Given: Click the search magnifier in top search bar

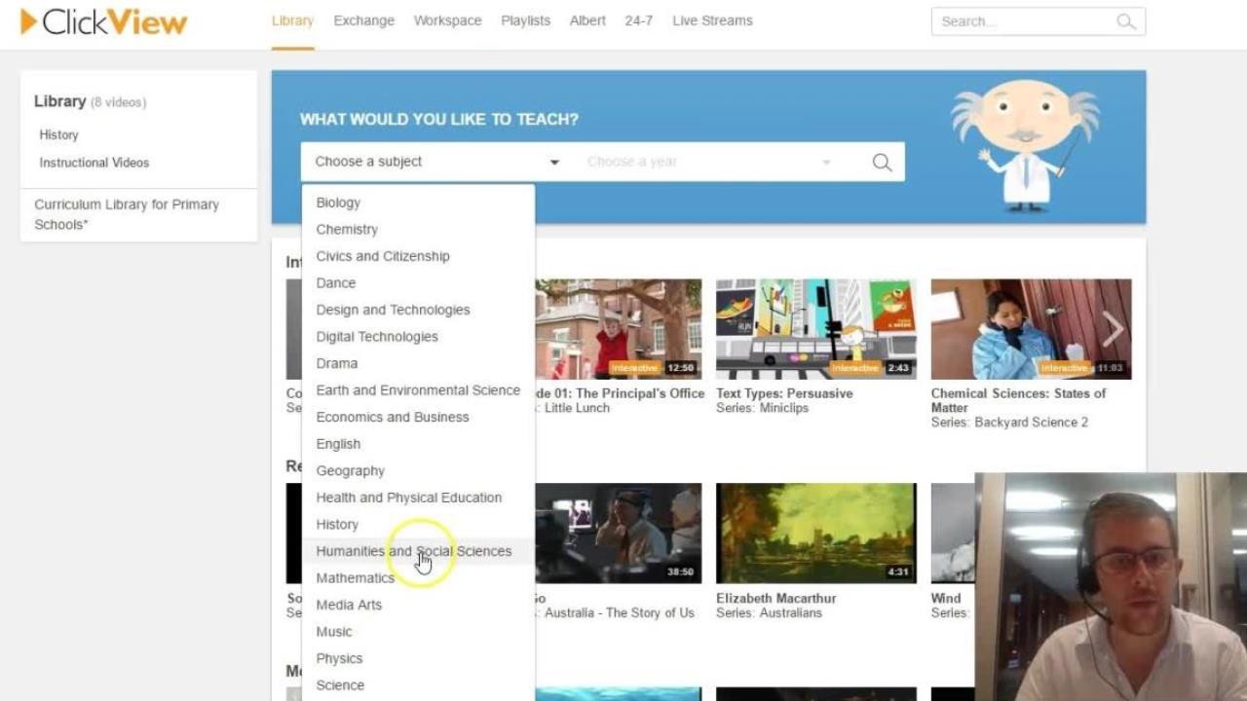Looking at the screenshot, I should pos(1125,20).
